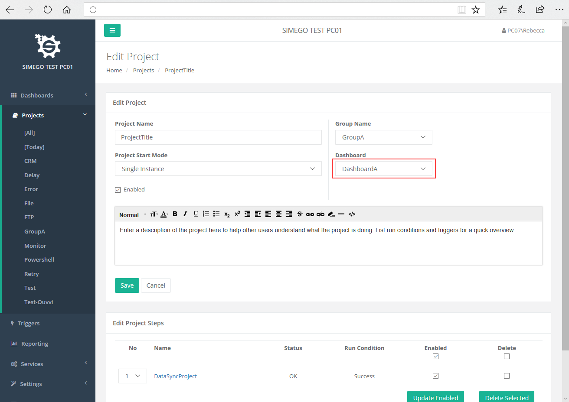569x402 pixels.
Task: Insert a numbered list
Action: 206,214
